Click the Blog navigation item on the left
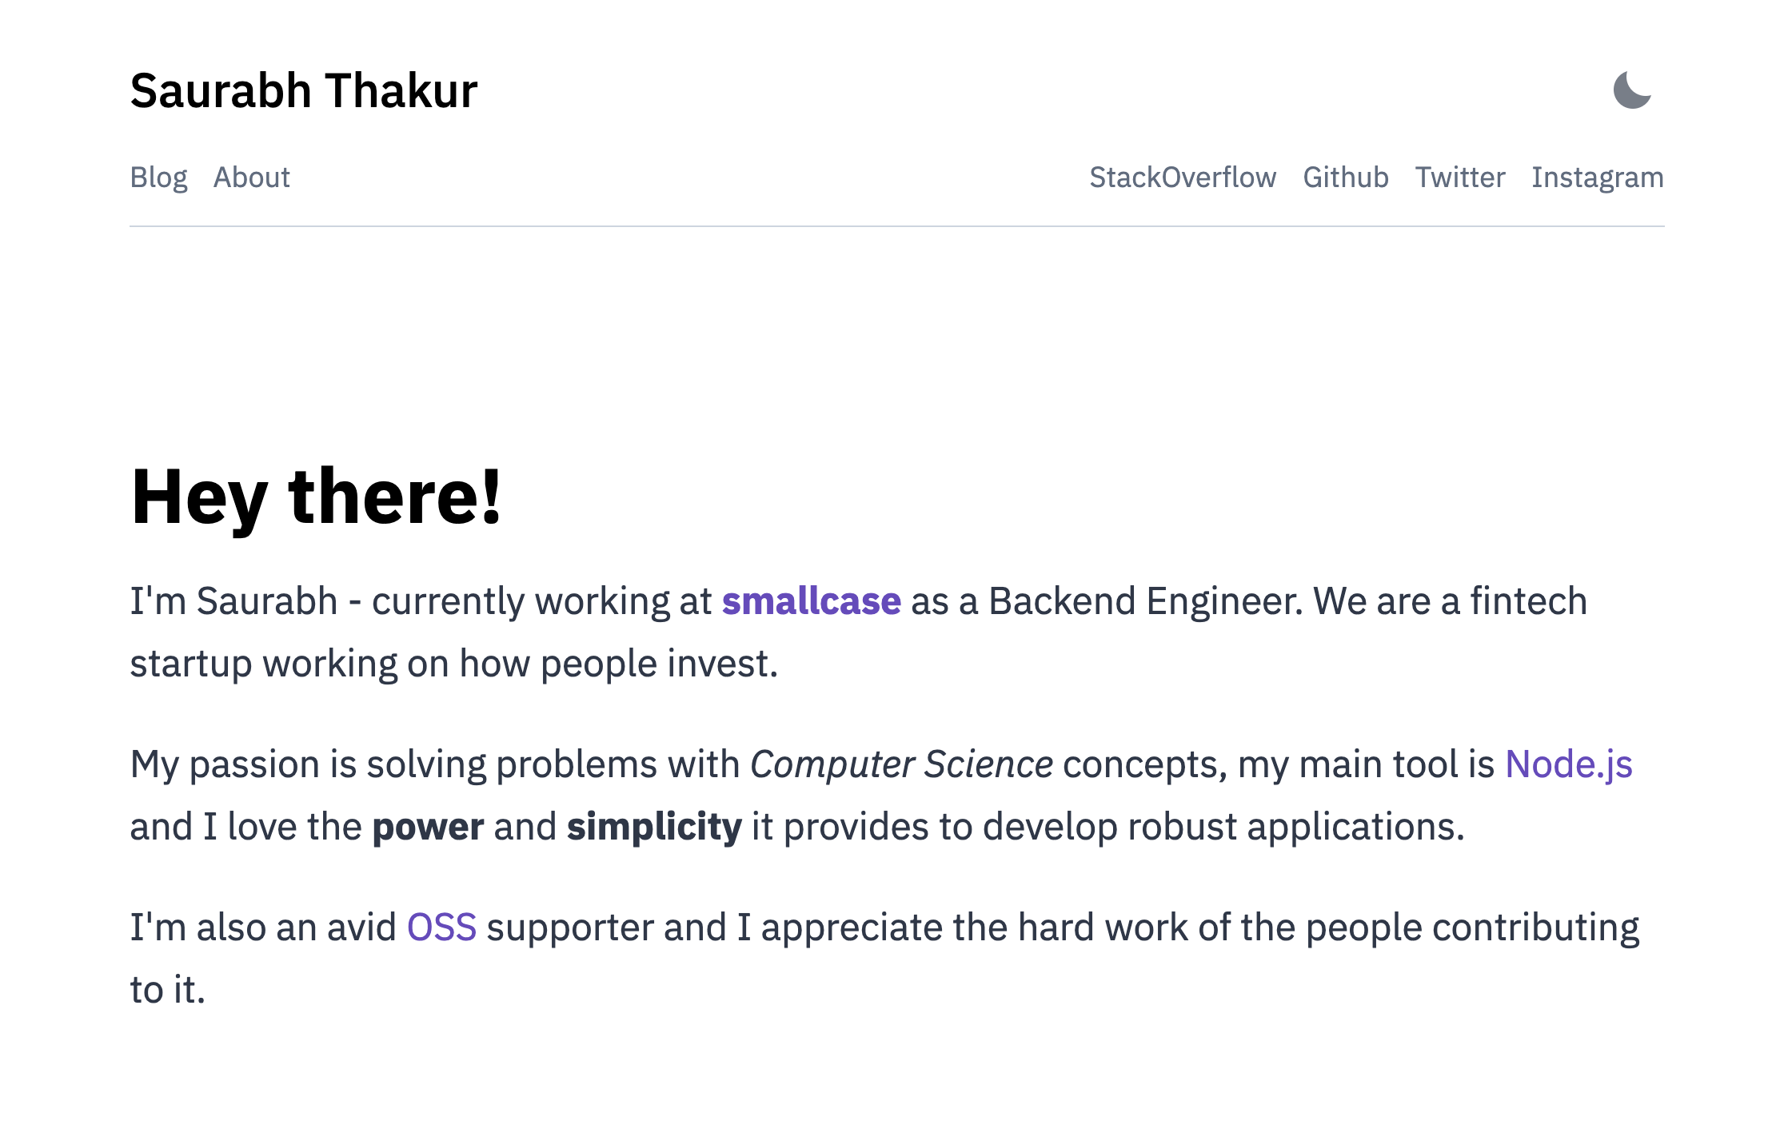The width and height of the screenshot is (1780, 1121). [x=158, y=178]
